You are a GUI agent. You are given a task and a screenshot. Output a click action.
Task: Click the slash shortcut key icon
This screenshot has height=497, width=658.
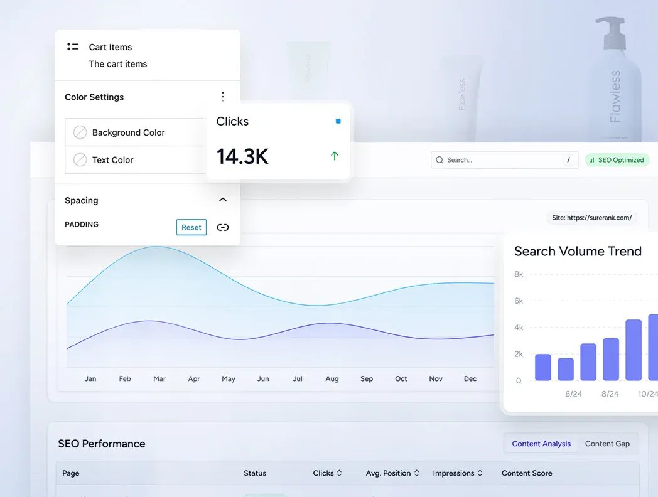pos(568,160)
